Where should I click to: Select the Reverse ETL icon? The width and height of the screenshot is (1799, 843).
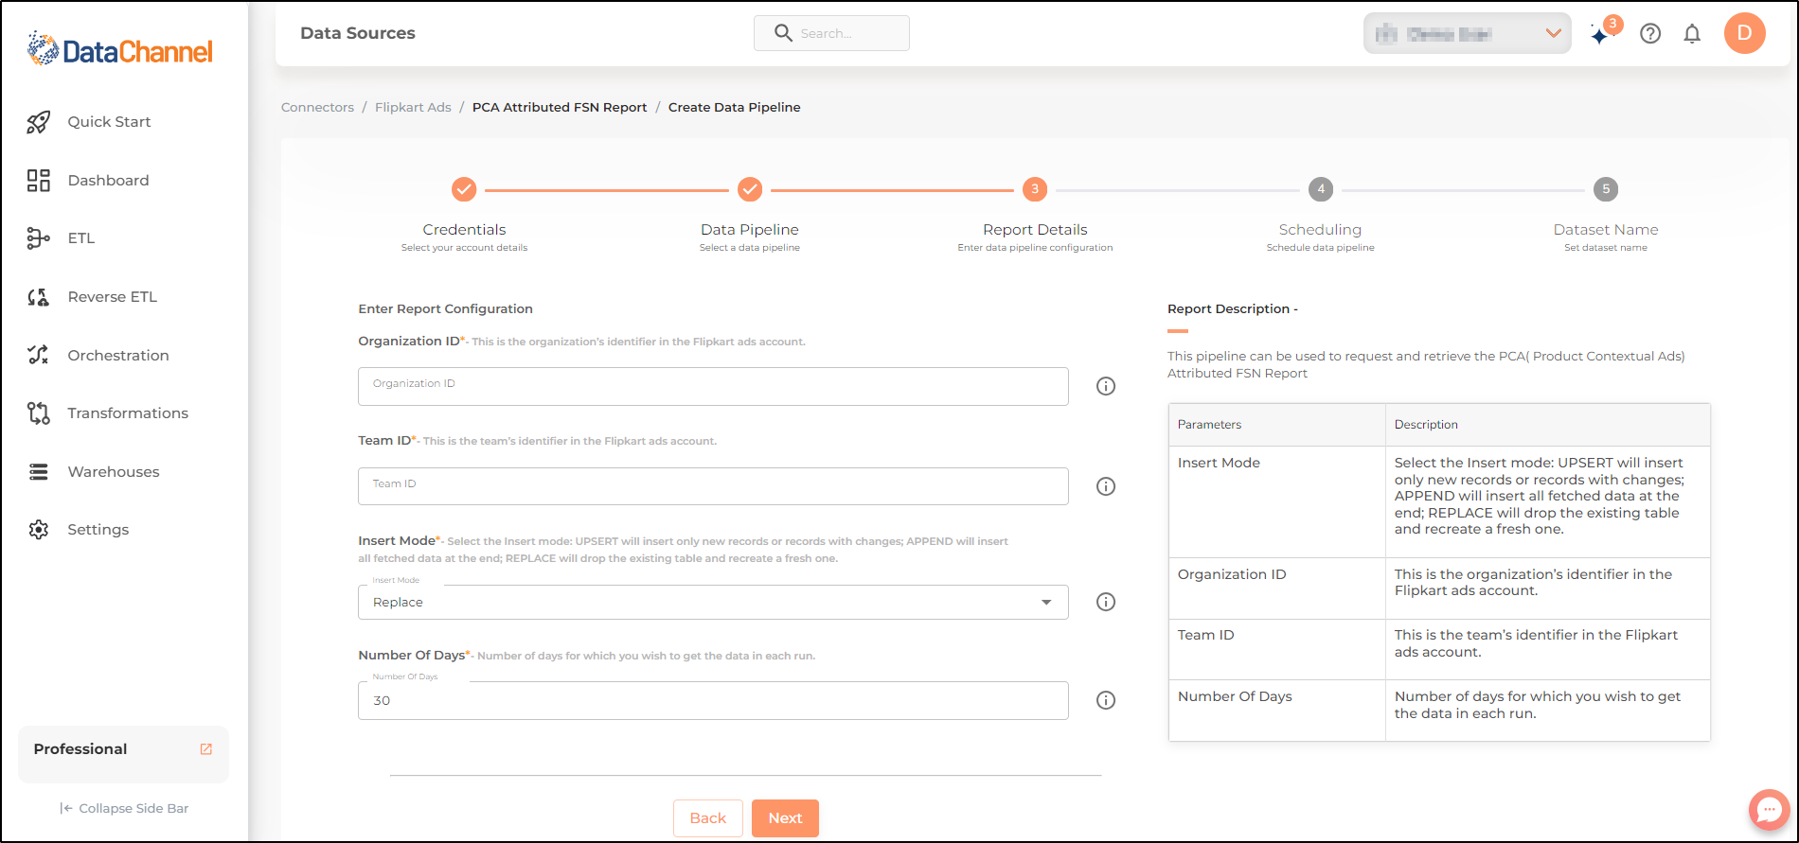[39, 297]
